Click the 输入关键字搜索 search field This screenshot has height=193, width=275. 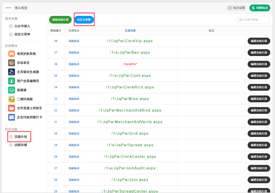point(253,20)
